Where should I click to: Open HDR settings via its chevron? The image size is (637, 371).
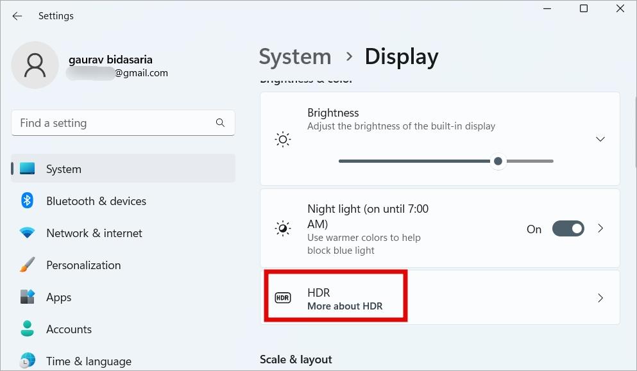click(600, 298)
